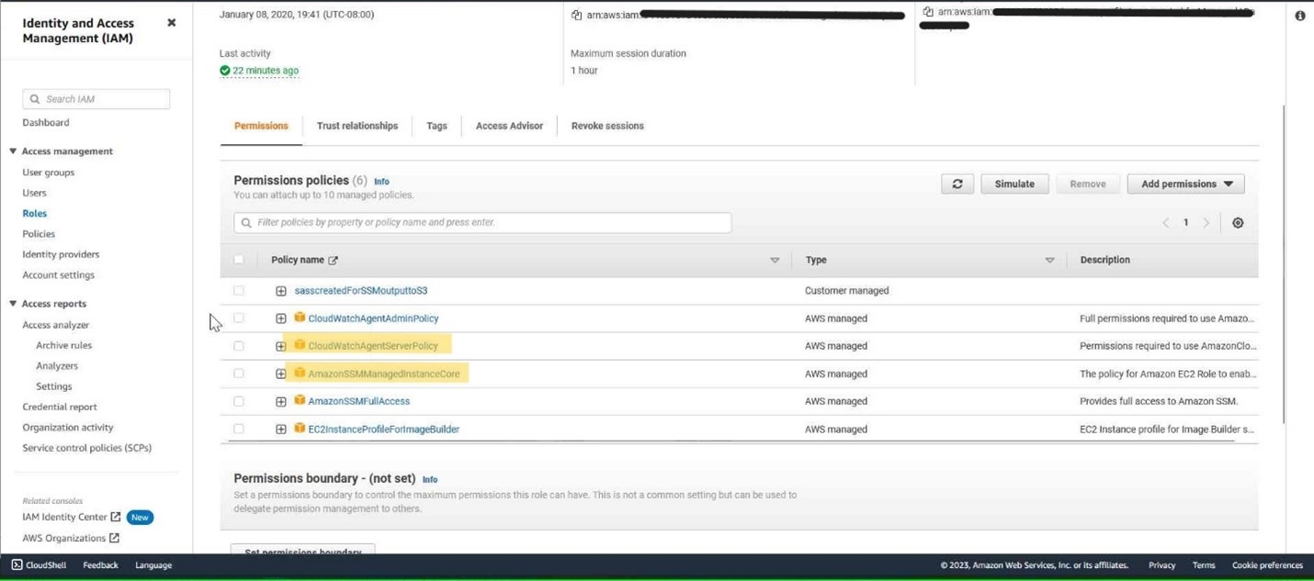Click the copy icon beside instance profile ARN

coord(927,12)
